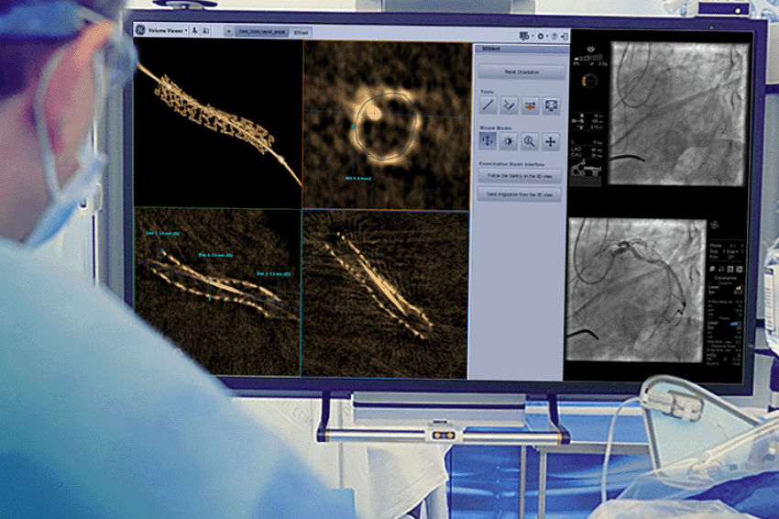Select the polyline curve tool
779x519 pixels.
pyautogui.click(x=509, y=105)
